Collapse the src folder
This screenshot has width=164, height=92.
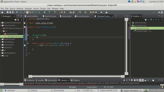(x=2, y=31)
